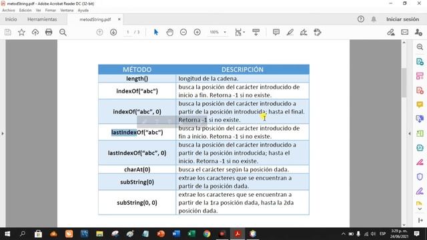Screen dimensions: 427x240
Task: Upload file to cloud icon
Action: (x=35, y=33)
